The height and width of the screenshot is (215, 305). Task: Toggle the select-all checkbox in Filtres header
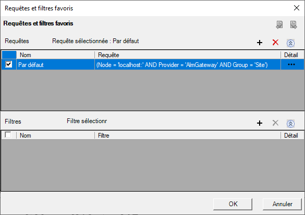[8, 135]
